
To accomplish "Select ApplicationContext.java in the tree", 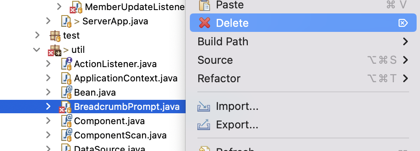I will [126, 78].
